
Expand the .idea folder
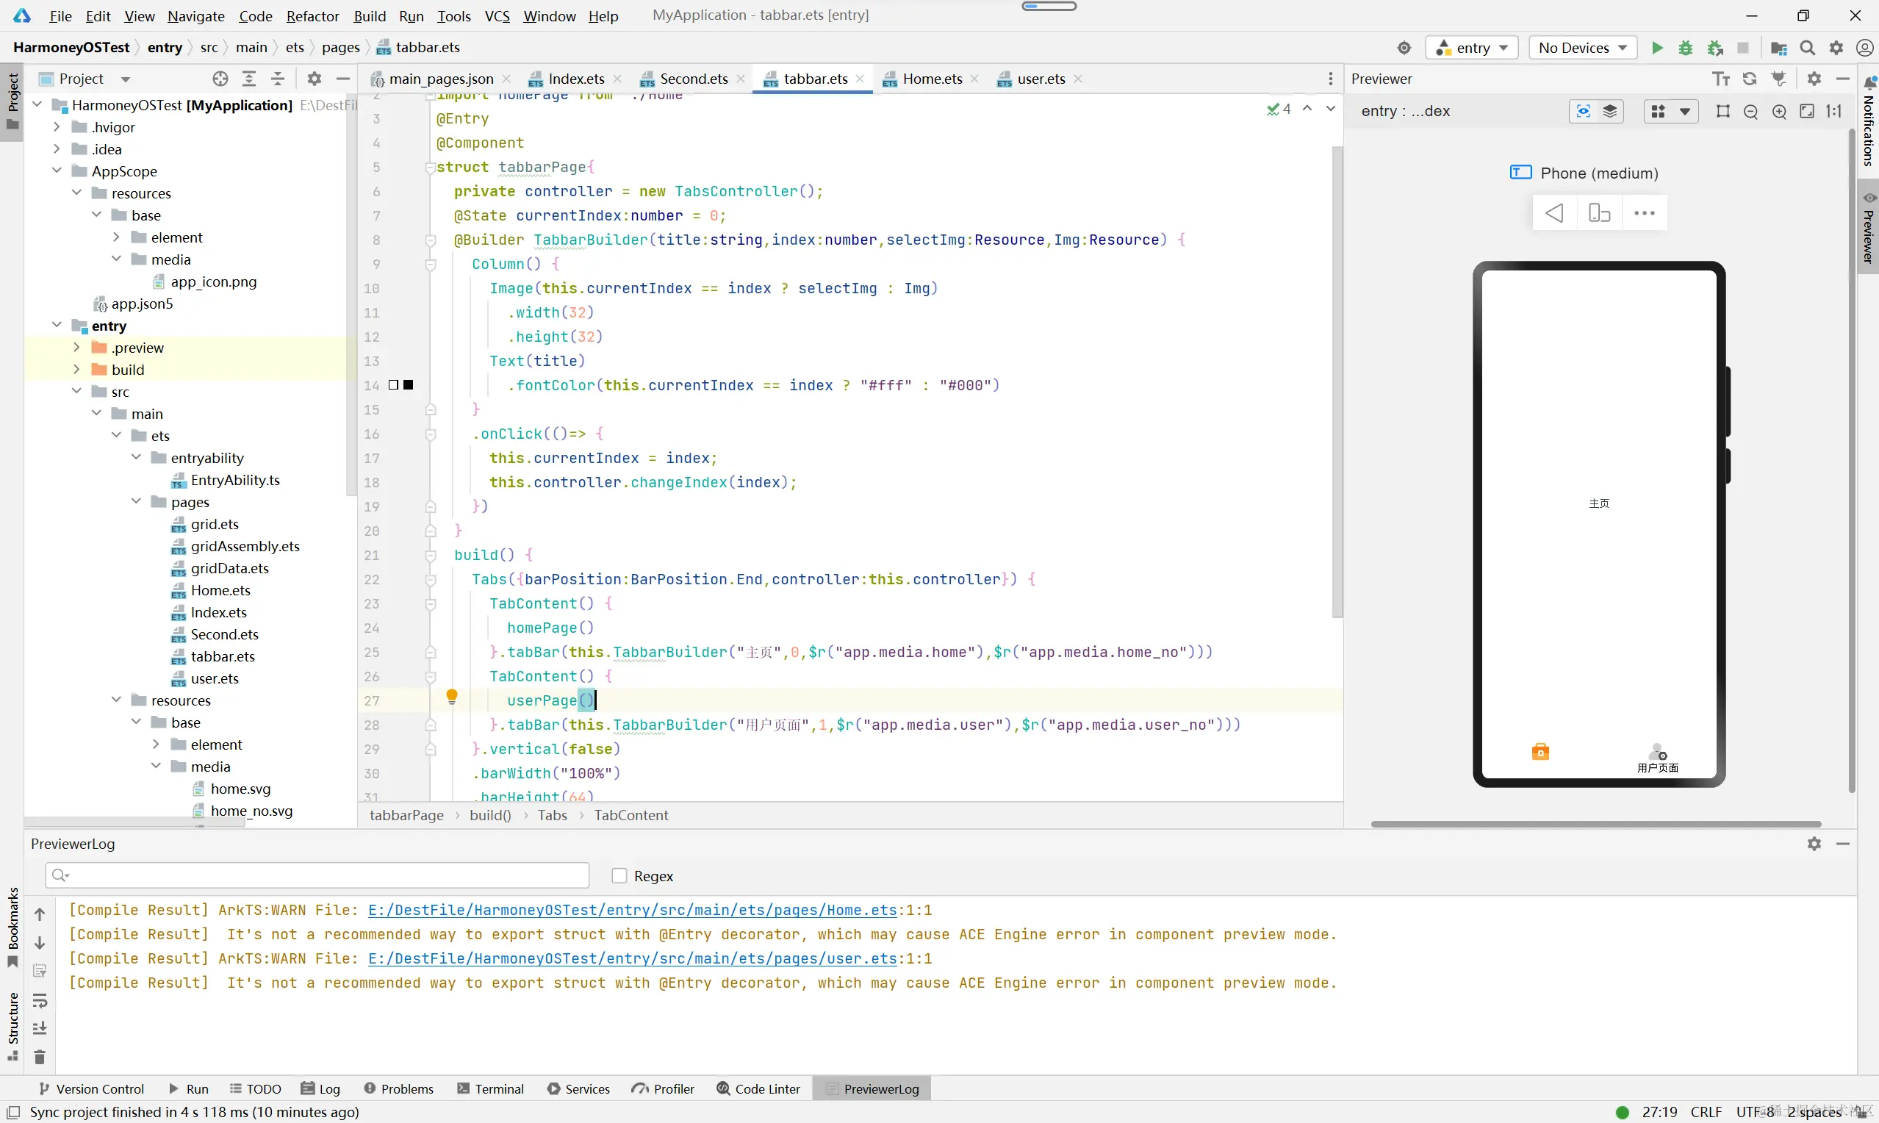click(57, 149)
